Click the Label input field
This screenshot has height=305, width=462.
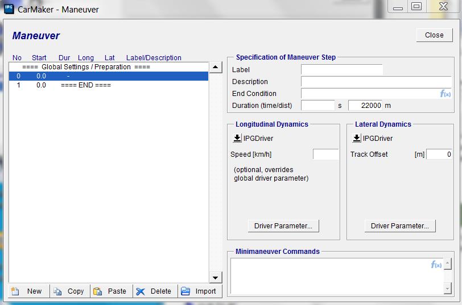coord(342,70)
